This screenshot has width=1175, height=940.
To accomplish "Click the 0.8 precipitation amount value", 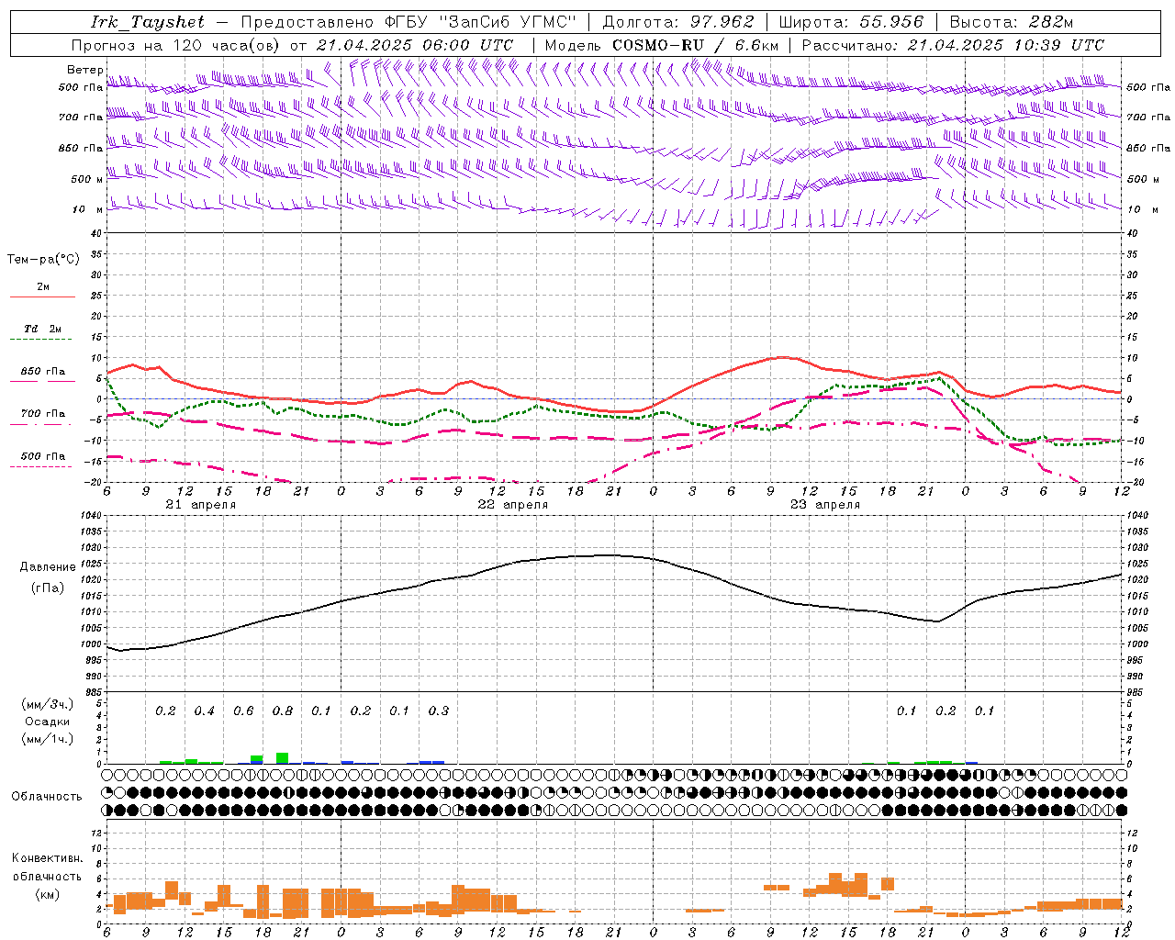I will (x=283, y=711).
